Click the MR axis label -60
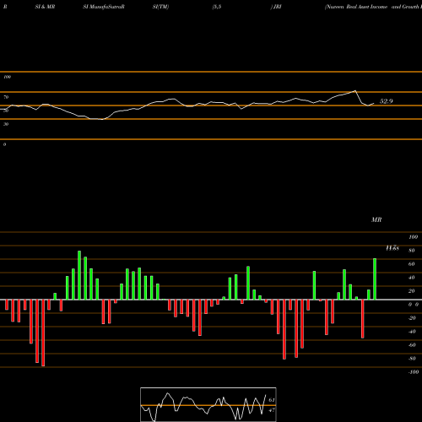The width and height of the screenshot is (422, 422). click(412, 345)
